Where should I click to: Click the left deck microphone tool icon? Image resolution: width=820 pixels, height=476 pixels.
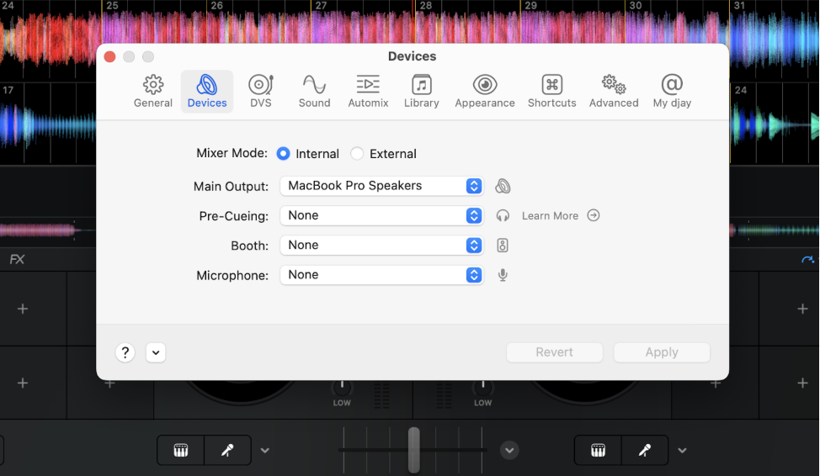pyautogui.click(x=227, y=451)
